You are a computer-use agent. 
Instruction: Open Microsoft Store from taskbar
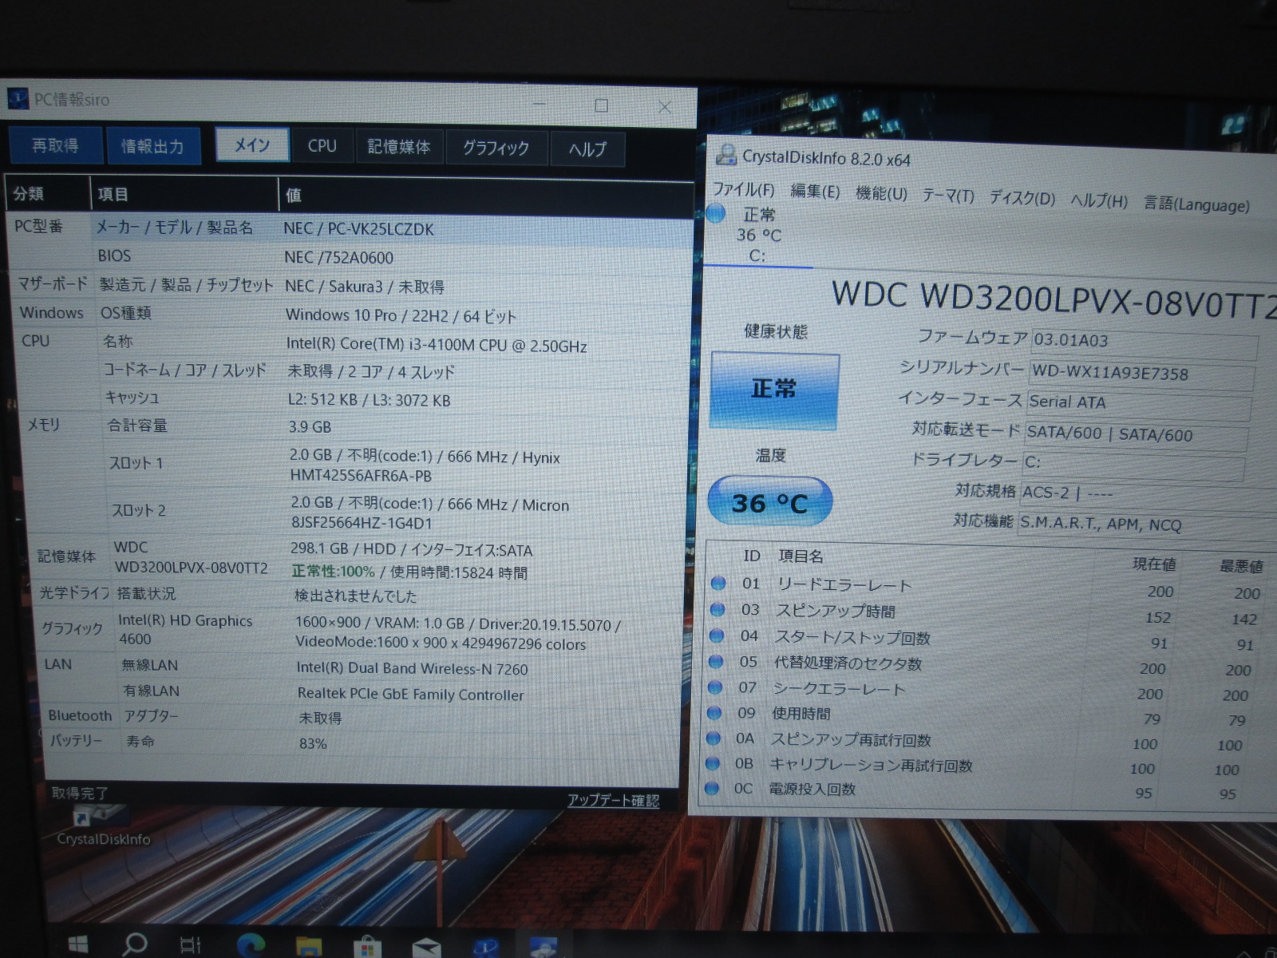pos(367,947)
